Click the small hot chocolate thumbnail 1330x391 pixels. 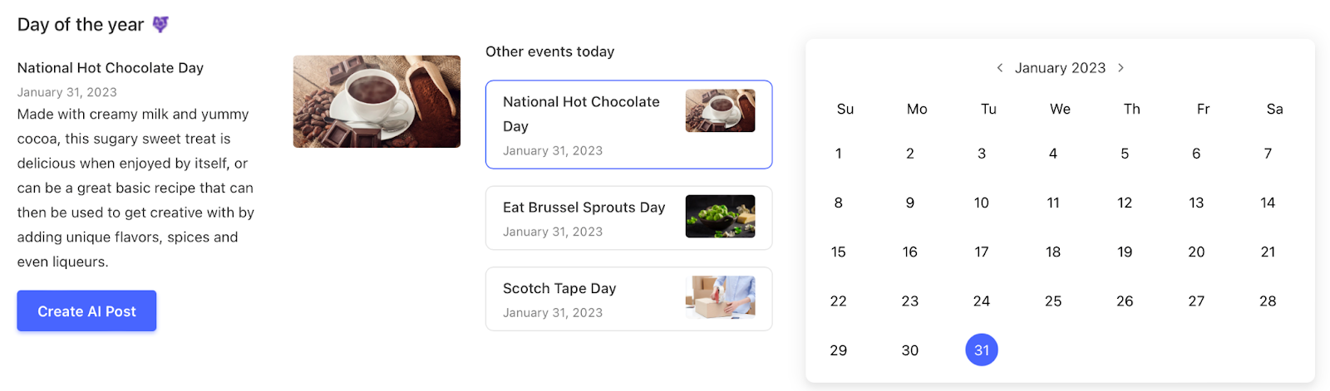[x=720, y=111]
